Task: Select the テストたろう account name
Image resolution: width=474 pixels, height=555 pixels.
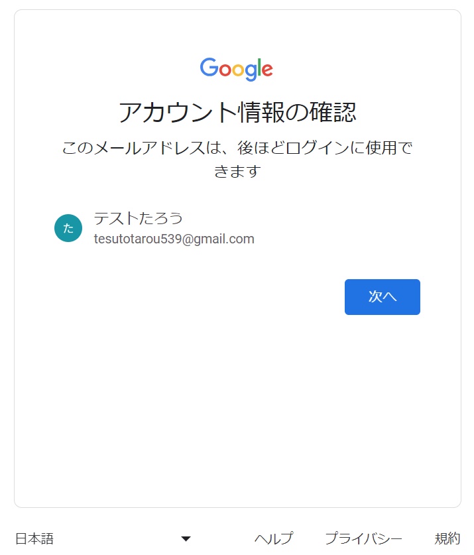Action: point(138,218)
